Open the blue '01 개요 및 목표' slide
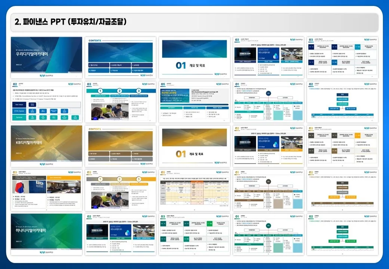389x269 pixels. tap(194, 57)
